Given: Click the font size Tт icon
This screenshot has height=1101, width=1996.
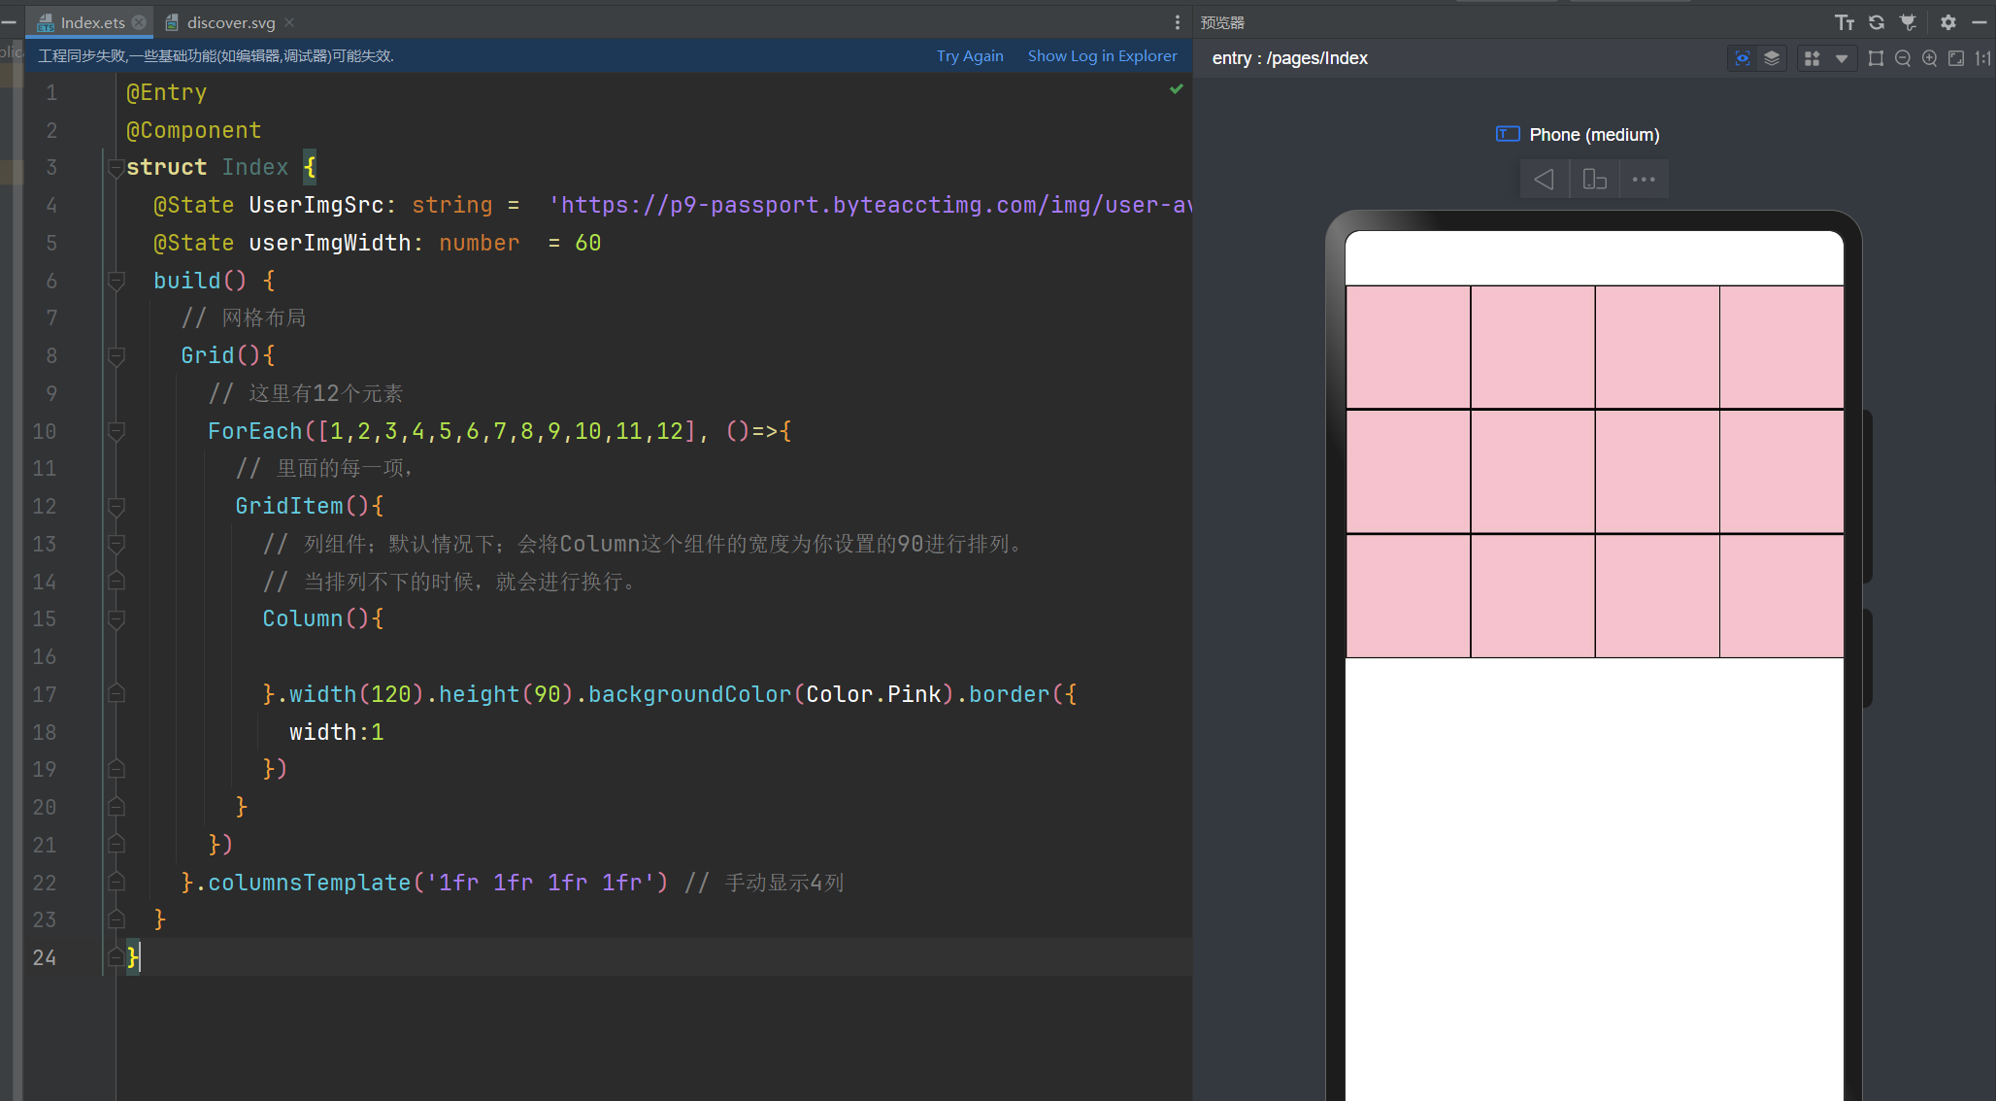Looking at the screenshot, I should click(1845, 22).
